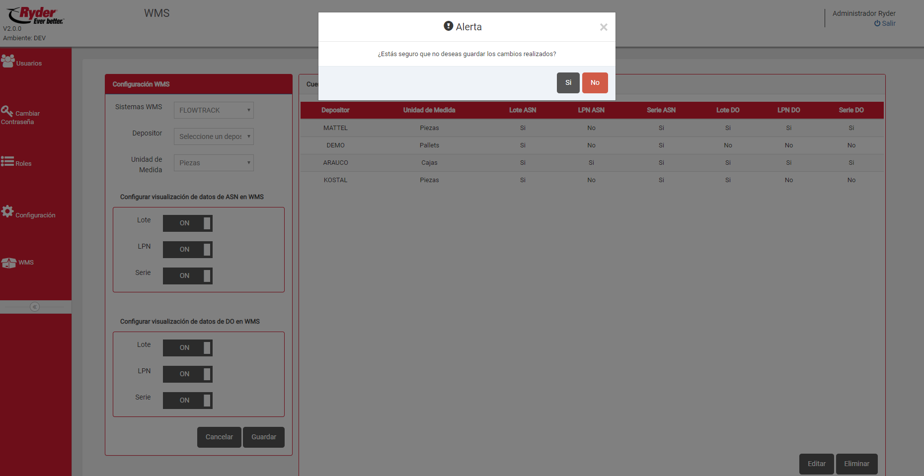Click the Salir logout link

tap(885, 23)
